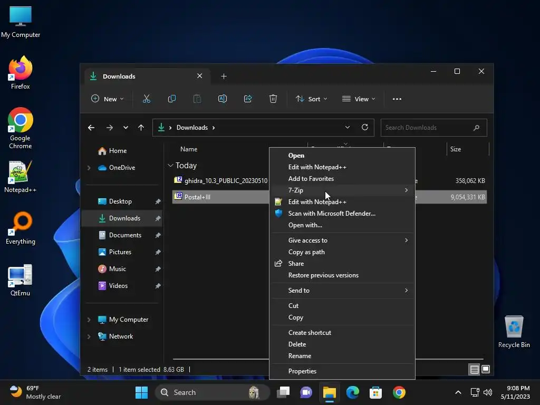Choose Share in context menu
Viewport: 540px width, 405px height.
[342, 264]
